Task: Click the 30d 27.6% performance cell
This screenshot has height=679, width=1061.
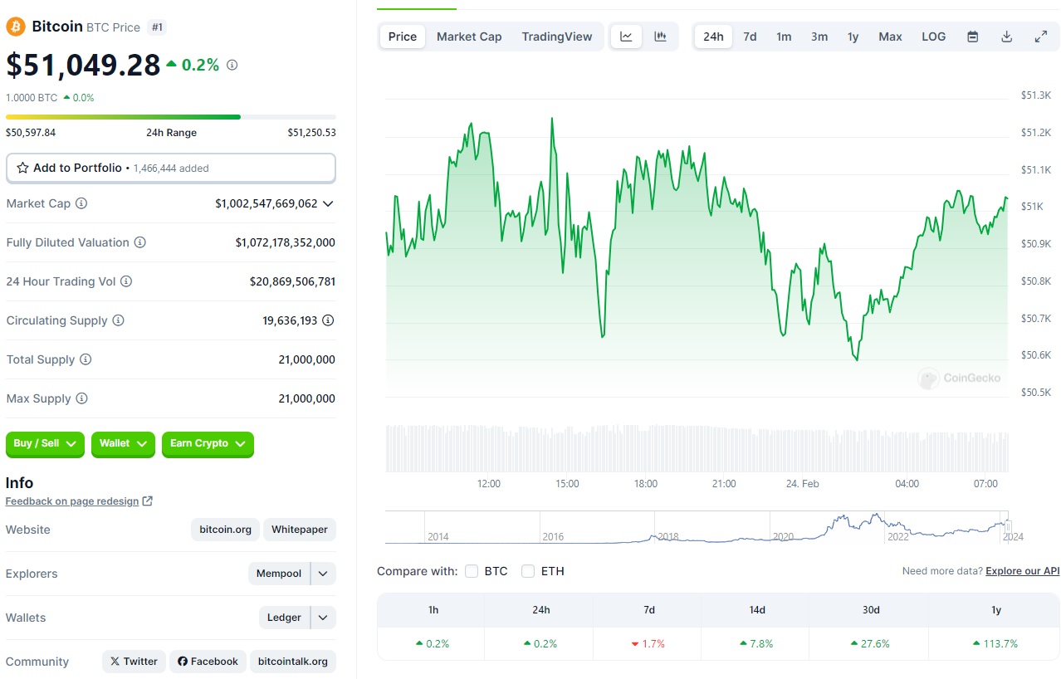Action: [870, 643]
